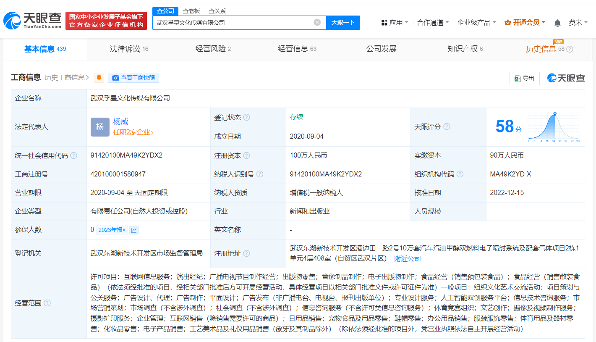Open the 附近公司 link
Screen dimensions: 596x342
pyautogui.click(x=407, y=258)
